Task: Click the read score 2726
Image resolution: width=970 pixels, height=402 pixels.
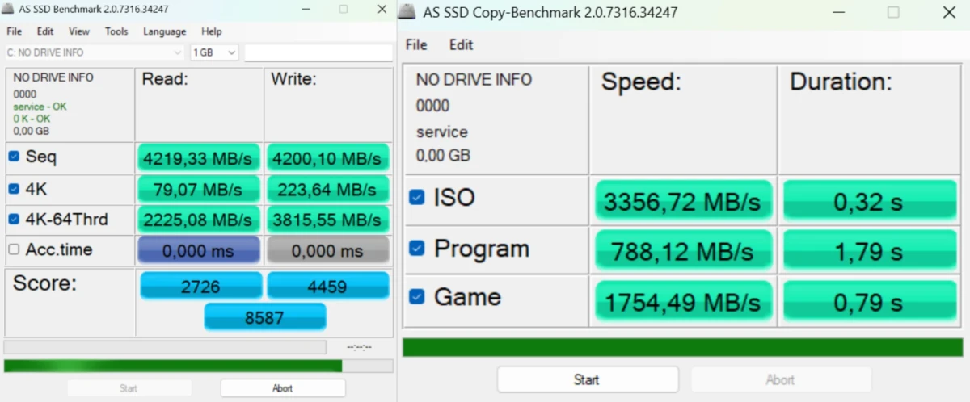Action: click(x=201, y=286)
